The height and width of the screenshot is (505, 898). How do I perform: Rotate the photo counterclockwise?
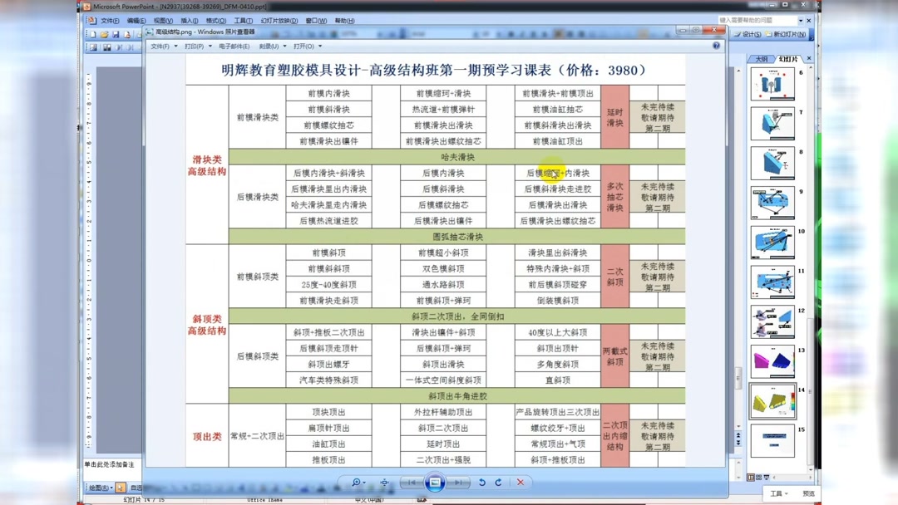[x=481, y=482]
